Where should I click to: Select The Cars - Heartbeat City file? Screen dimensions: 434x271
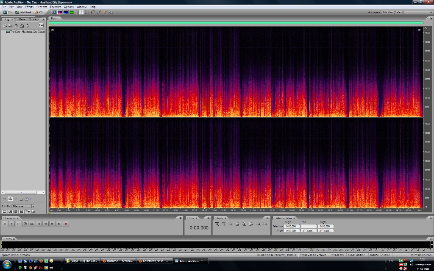(x=26, y=31)
